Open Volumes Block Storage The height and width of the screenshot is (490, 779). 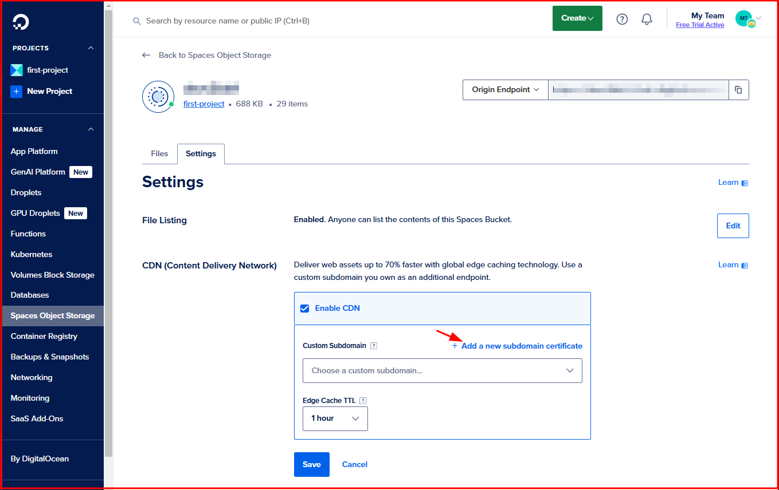pyautogui.click(x=53, y=275)
